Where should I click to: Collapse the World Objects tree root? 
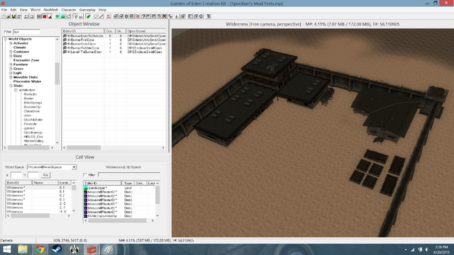pyautogui.click(x=6, y=39)
